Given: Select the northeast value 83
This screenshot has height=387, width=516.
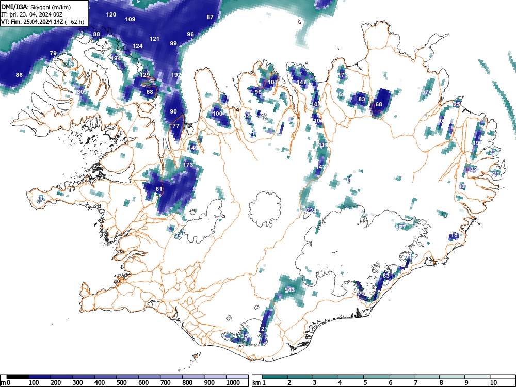Looking at the screenshot, I should 362,99.
